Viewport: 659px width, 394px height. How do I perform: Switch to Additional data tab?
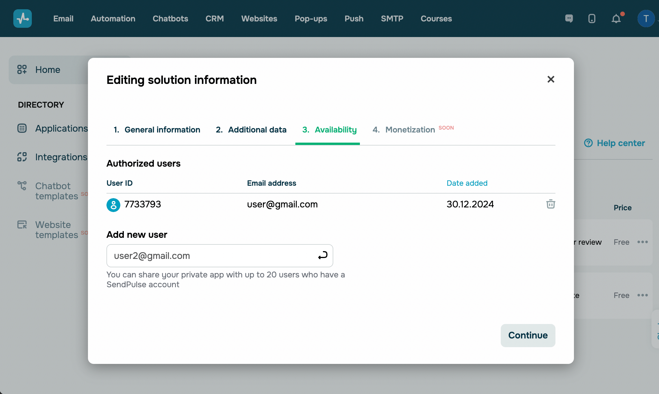pyautogui.click(x=251, y=130)
